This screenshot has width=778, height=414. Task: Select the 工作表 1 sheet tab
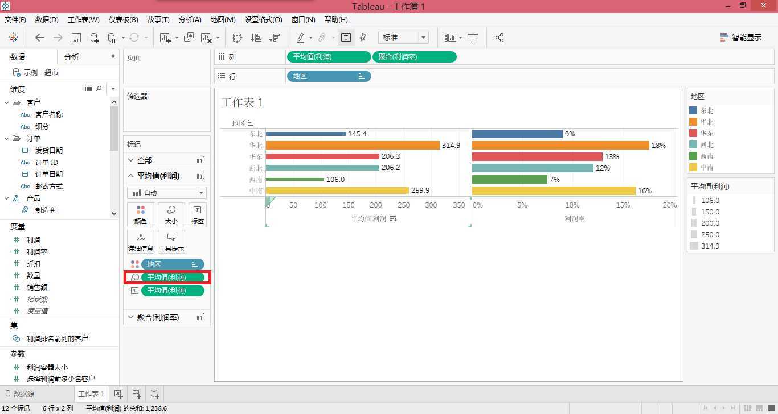click(91, 394)
